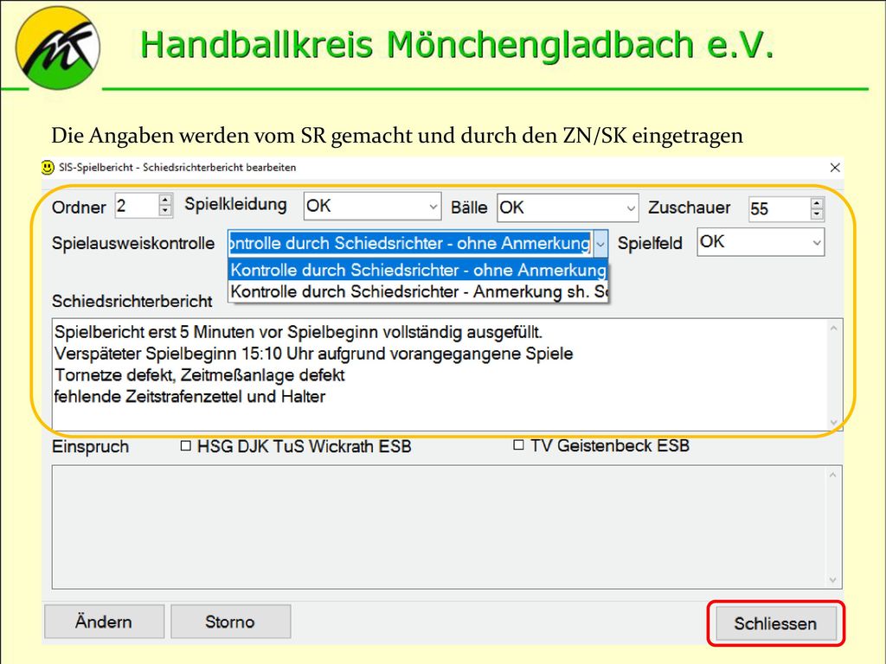Screen dimensions: 886x664
Task: Select list option 'Kontrolle durch Schiedsrichter - ohne Anmerkung'
Action: [x=418, y=271]
